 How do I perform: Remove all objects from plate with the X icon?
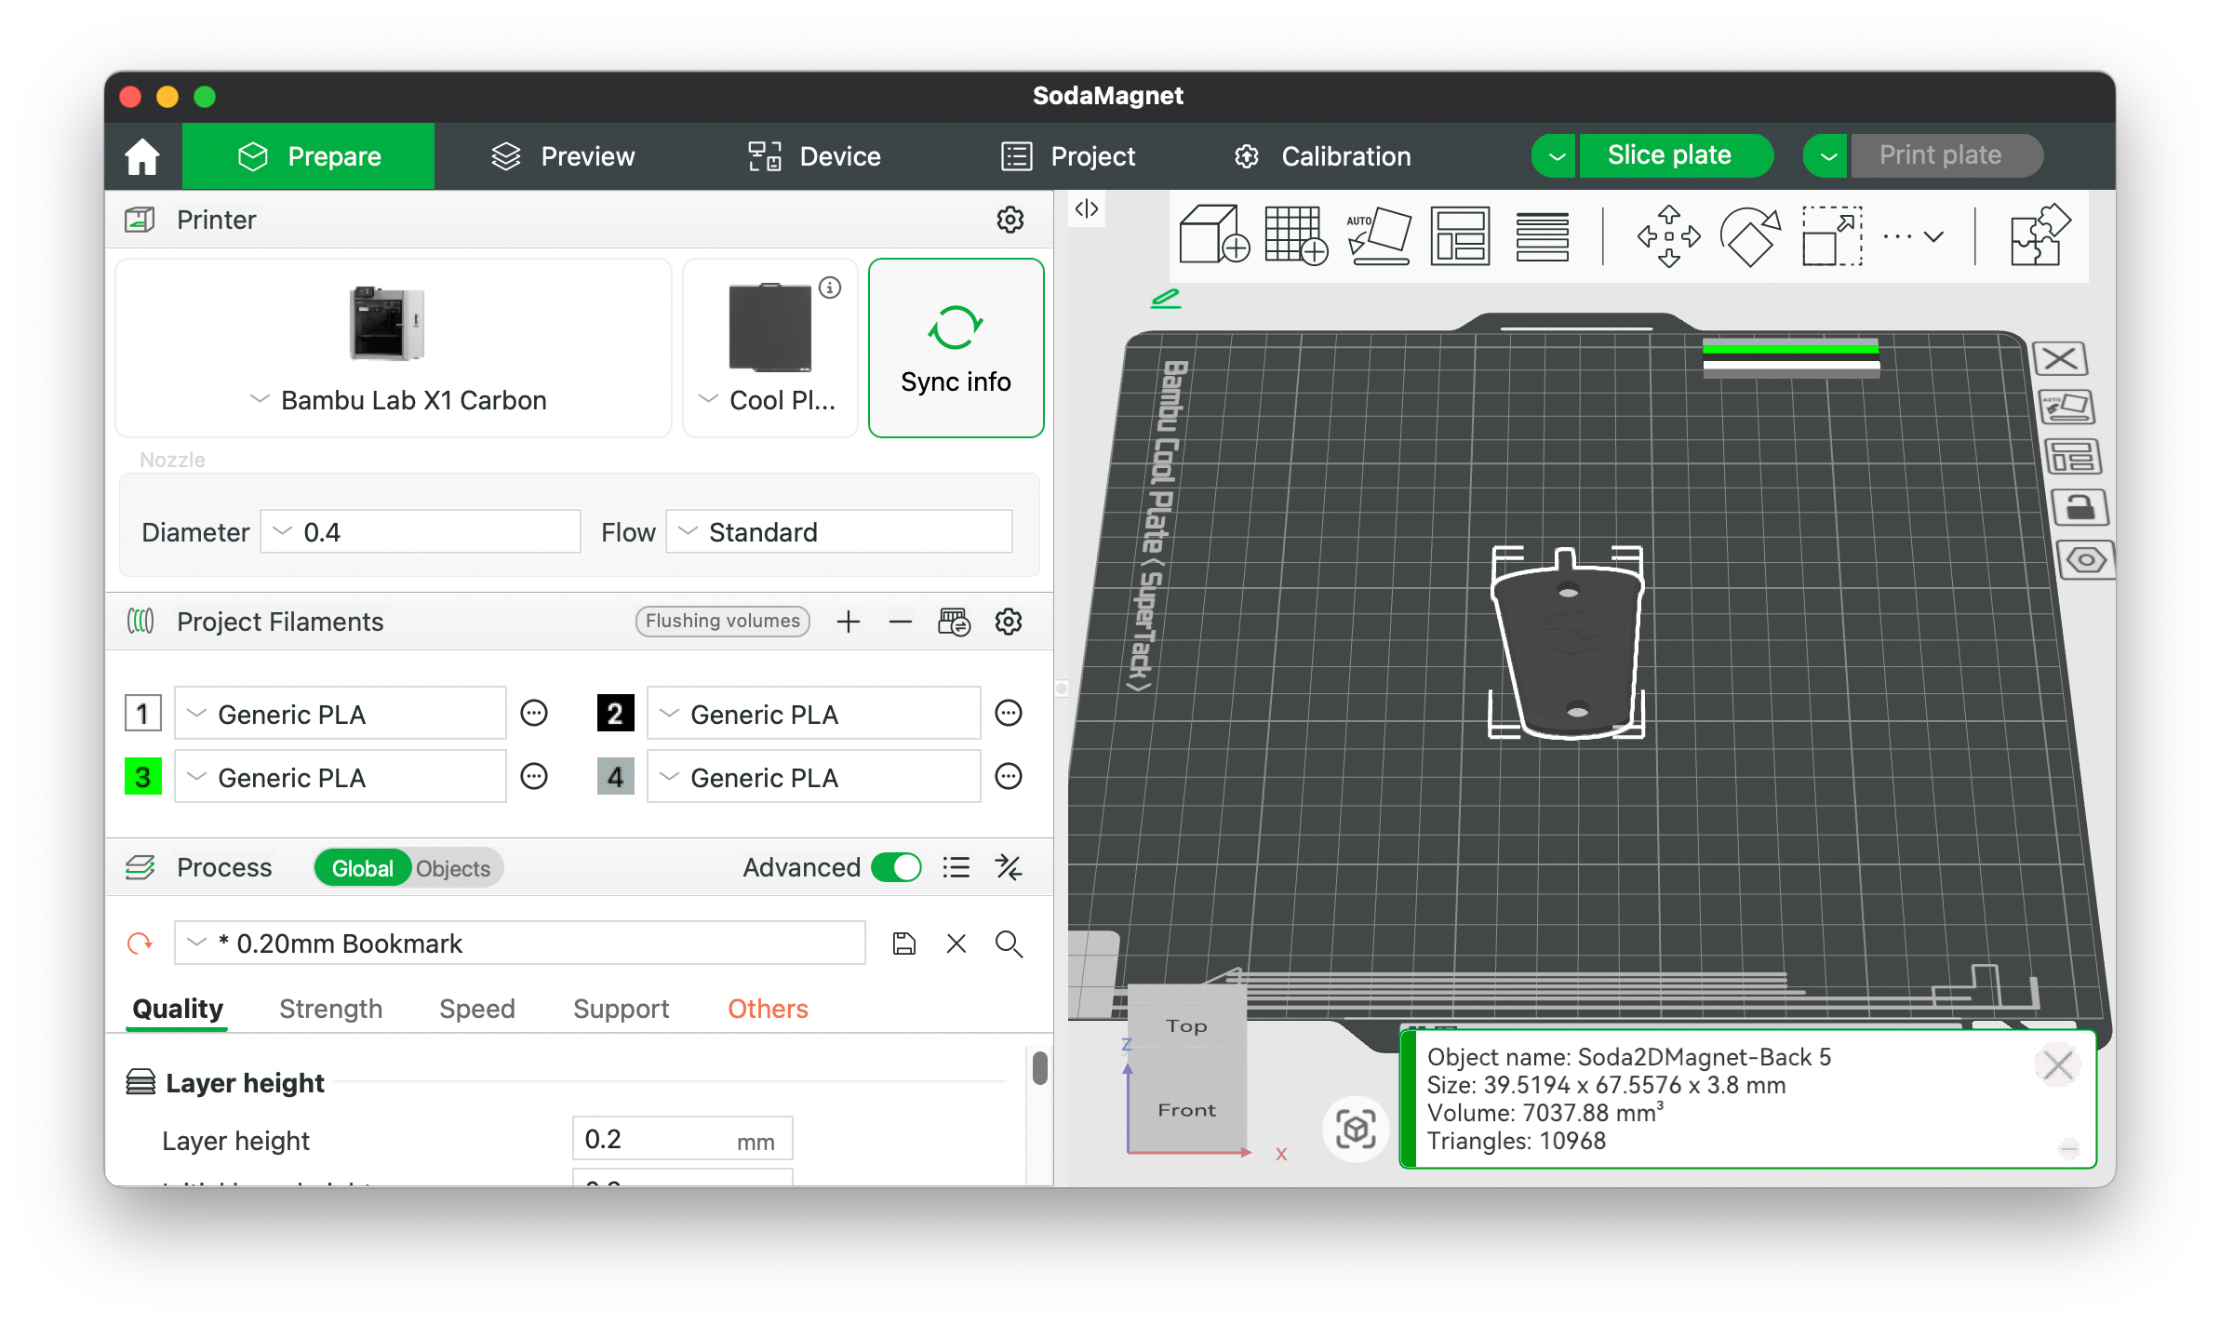tap(2060, 358)
